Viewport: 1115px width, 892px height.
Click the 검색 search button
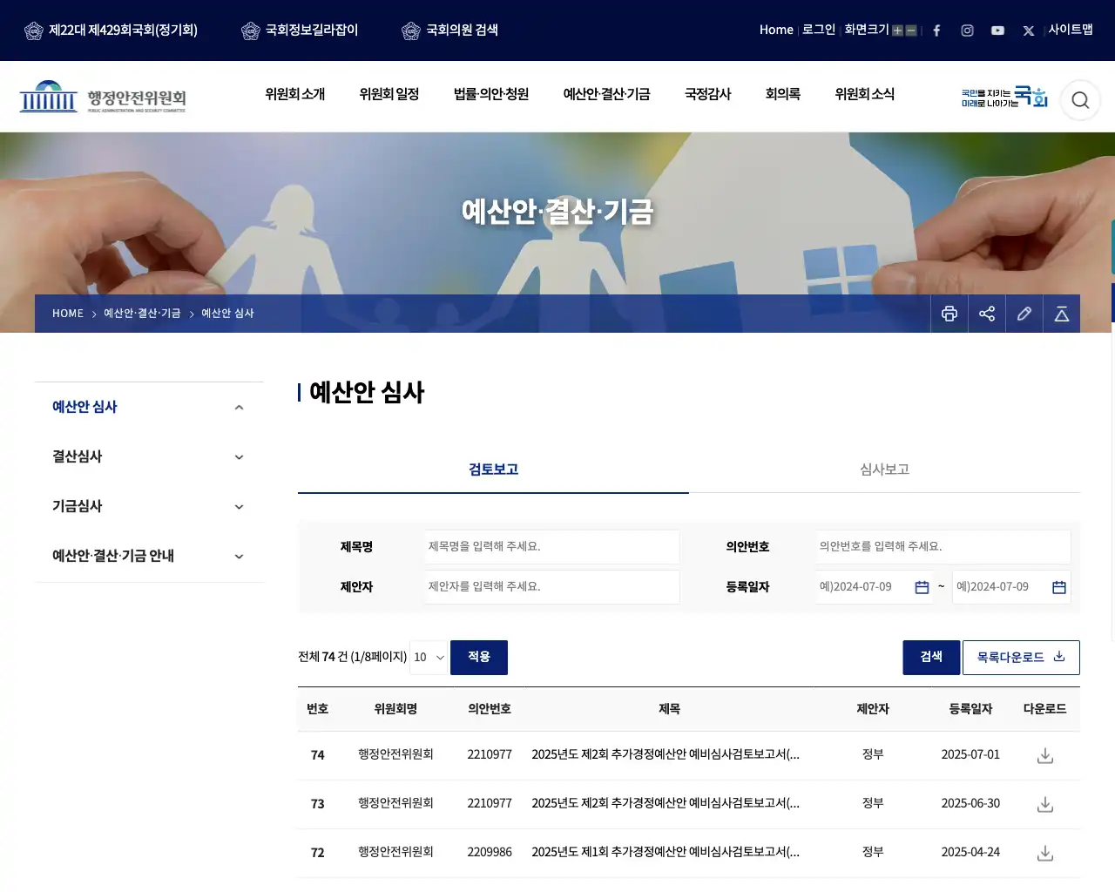coord(931,658)
